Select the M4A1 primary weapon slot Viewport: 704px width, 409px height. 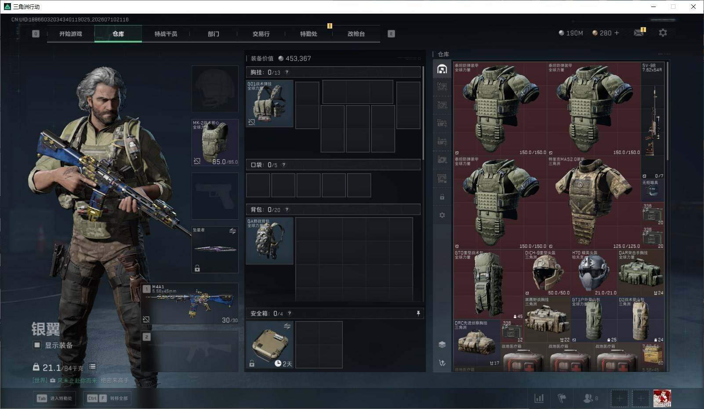tap(190, 304)
